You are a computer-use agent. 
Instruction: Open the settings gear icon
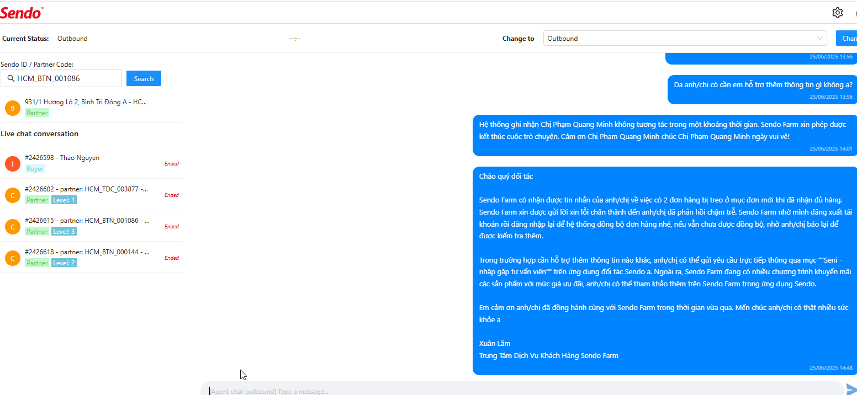point(838,13)
